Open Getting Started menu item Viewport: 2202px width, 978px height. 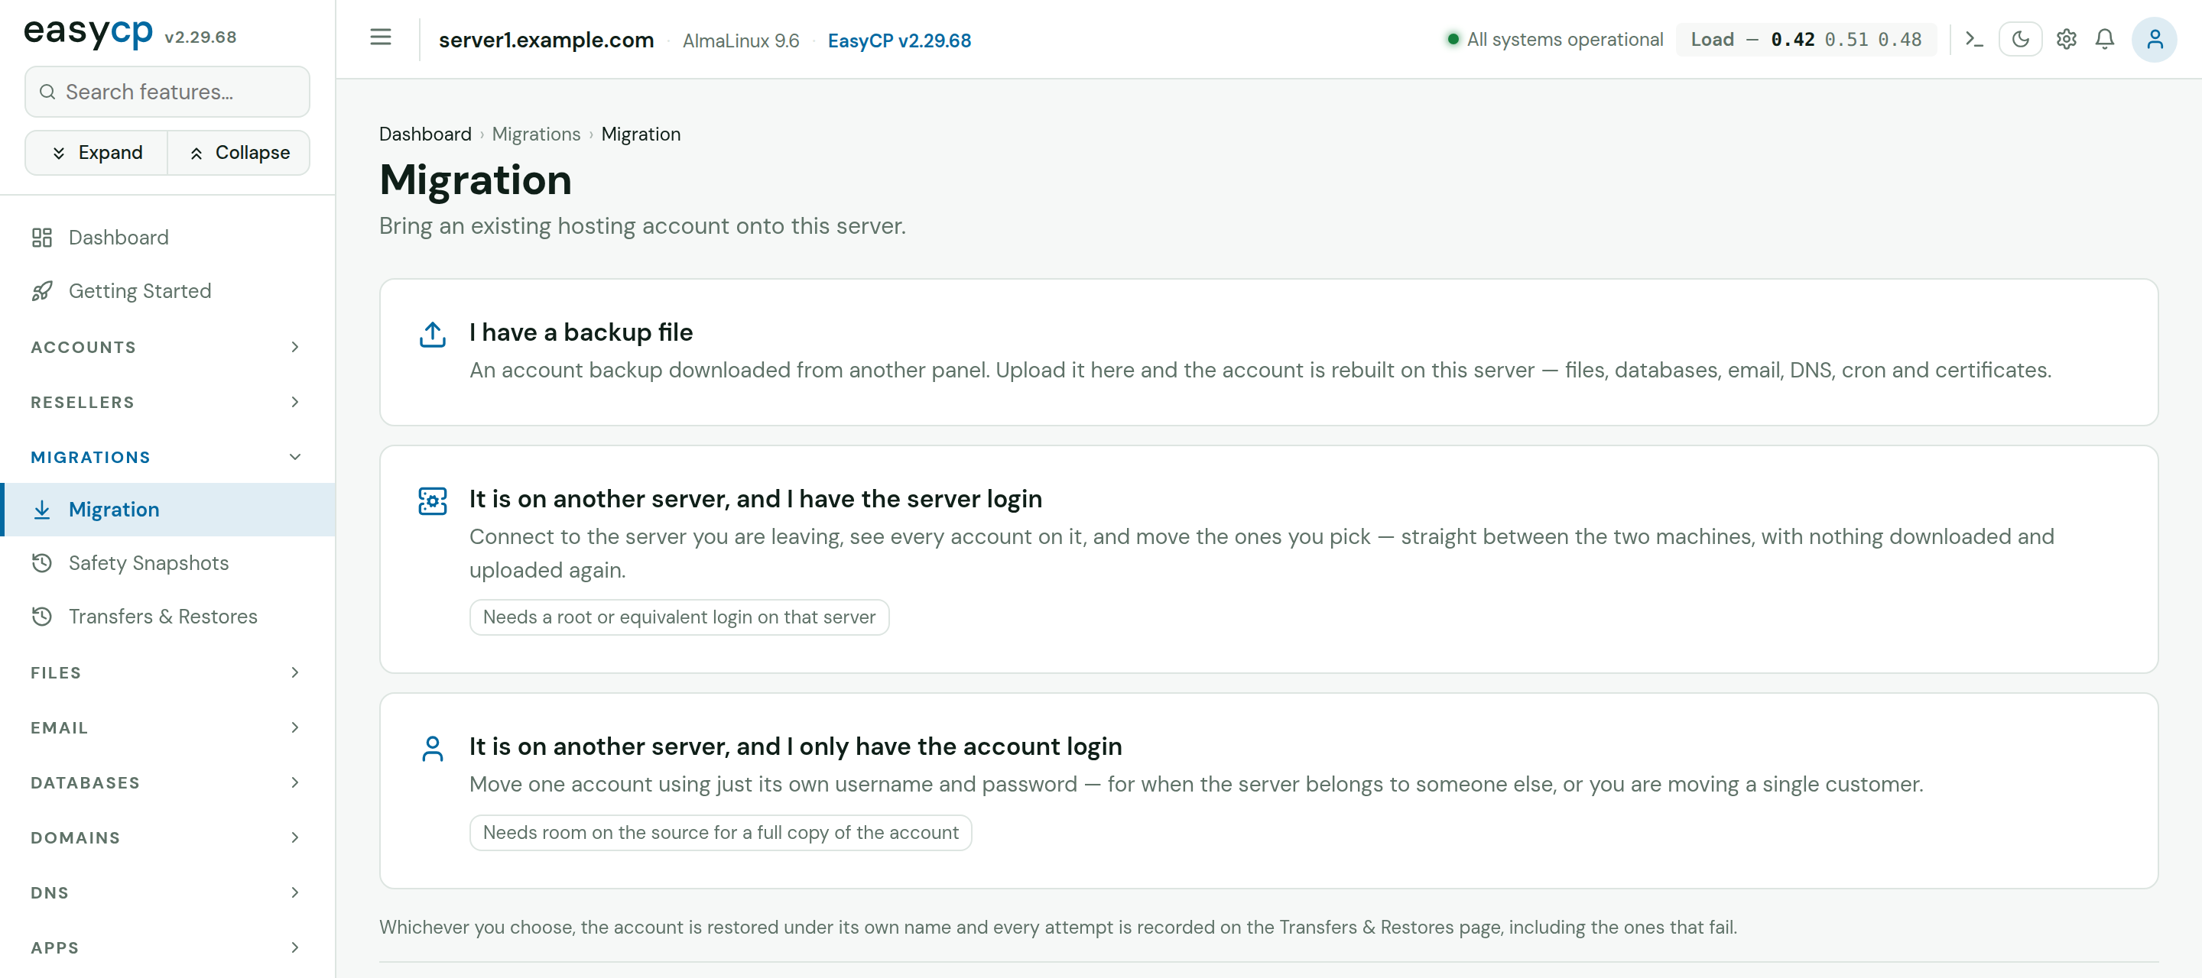[x=167, y=291]
